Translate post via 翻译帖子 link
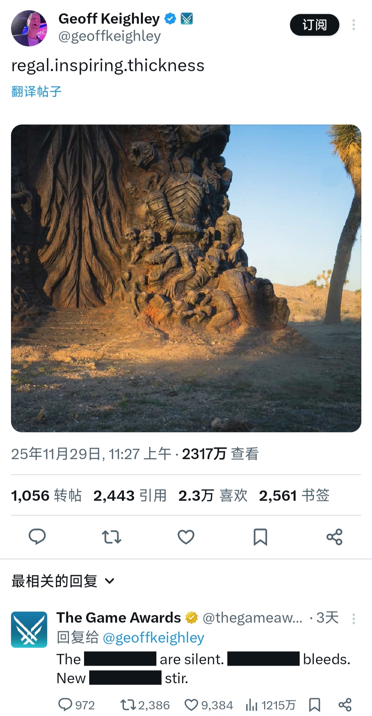This screenshot has width=372, height=716. point(37,92)
